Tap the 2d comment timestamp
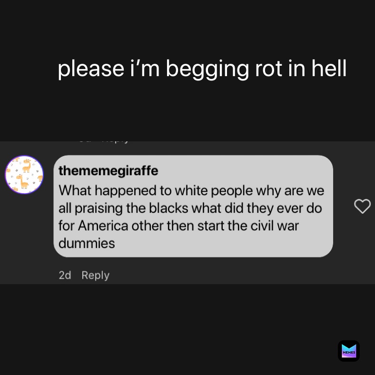Screen dimensions: 375x375 [x=65, y=275]
